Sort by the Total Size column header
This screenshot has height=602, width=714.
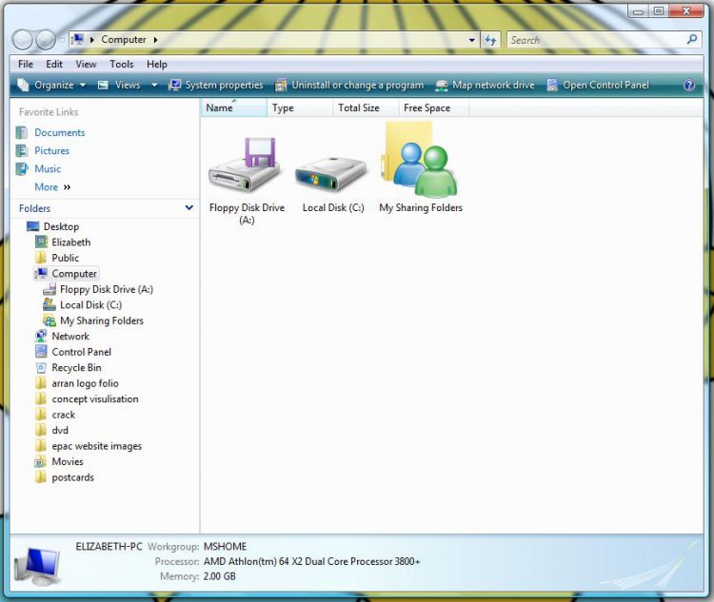point(359,108)
